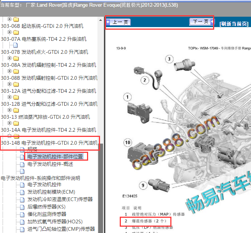Screen dimensions: 251x233
Task: Open 发动机冷却液温度(ECT)传感器 page
Action: 60,199
